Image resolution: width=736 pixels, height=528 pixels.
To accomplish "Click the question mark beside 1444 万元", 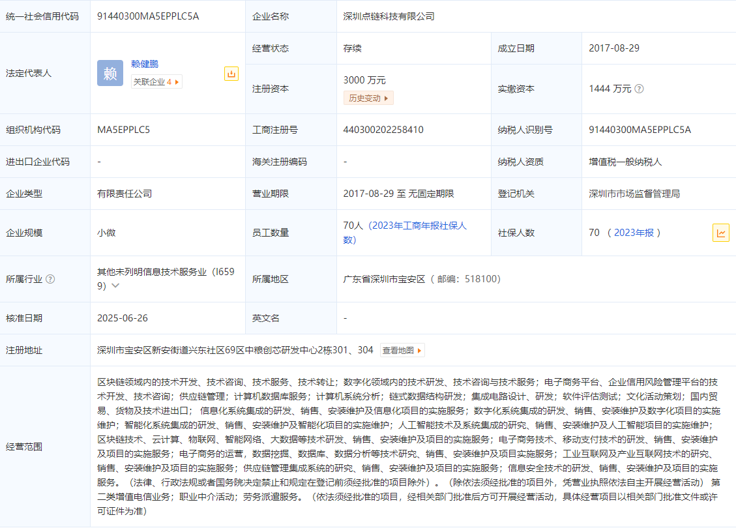I will (639, 89).
